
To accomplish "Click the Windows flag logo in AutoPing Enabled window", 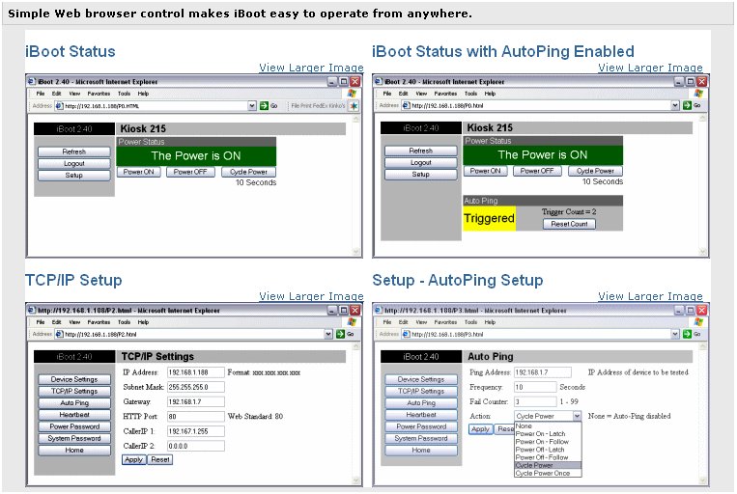I will (699, 93).
